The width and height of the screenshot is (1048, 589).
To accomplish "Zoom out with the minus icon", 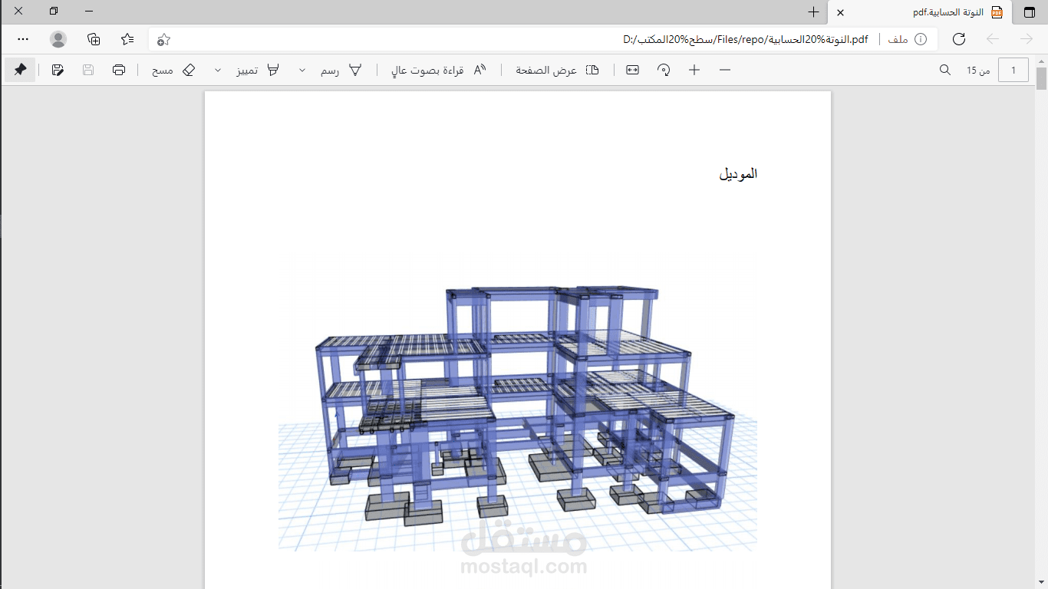I will [725, 70].
